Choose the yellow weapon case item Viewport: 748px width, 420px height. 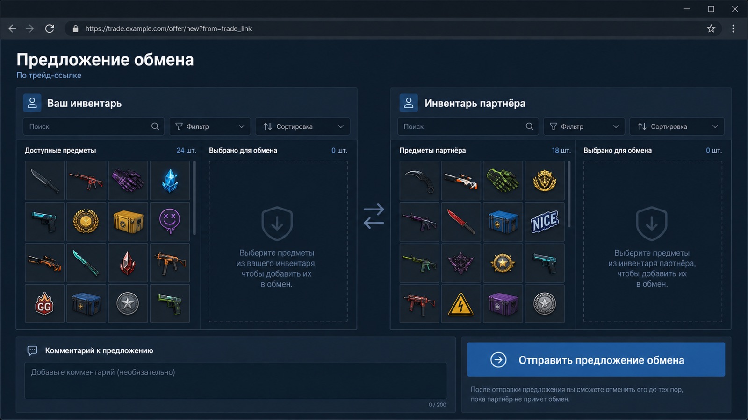(128, 222)
